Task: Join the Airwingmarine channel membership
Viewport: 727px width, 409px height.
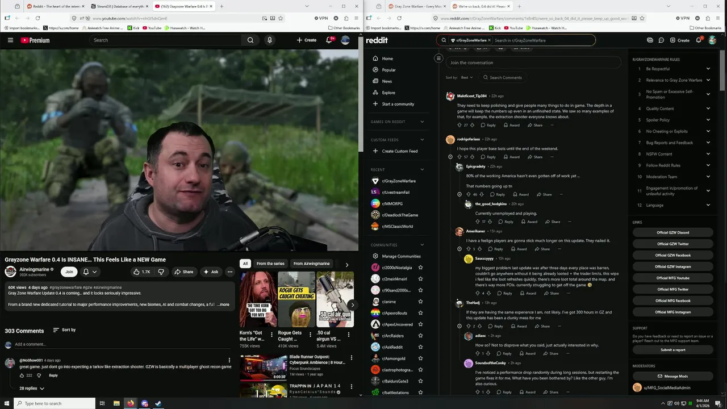Action: click(69, 272)
